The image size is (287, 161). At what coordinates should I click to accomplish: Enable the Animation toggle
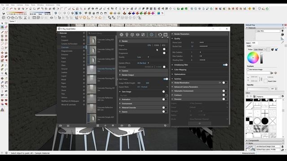pyautogui.click(x=164, y=99)
